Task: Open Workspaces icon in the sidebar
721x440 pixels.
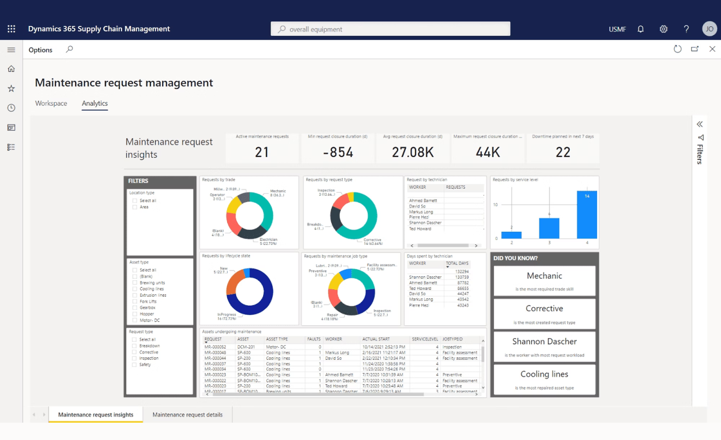Action: (x=11, y=127)
